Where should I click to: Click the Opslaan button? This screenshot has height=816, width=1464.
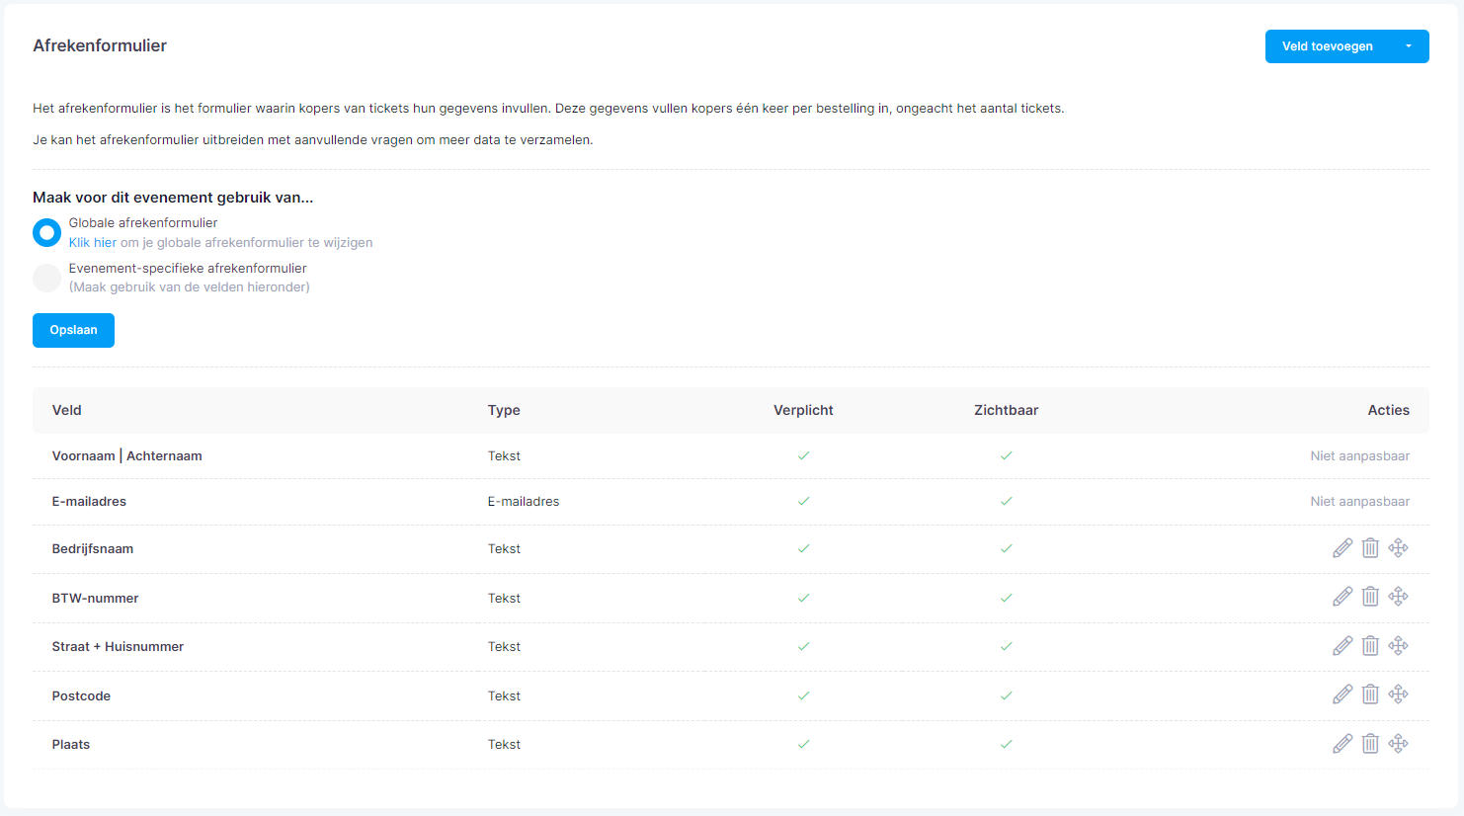[73, 330]
